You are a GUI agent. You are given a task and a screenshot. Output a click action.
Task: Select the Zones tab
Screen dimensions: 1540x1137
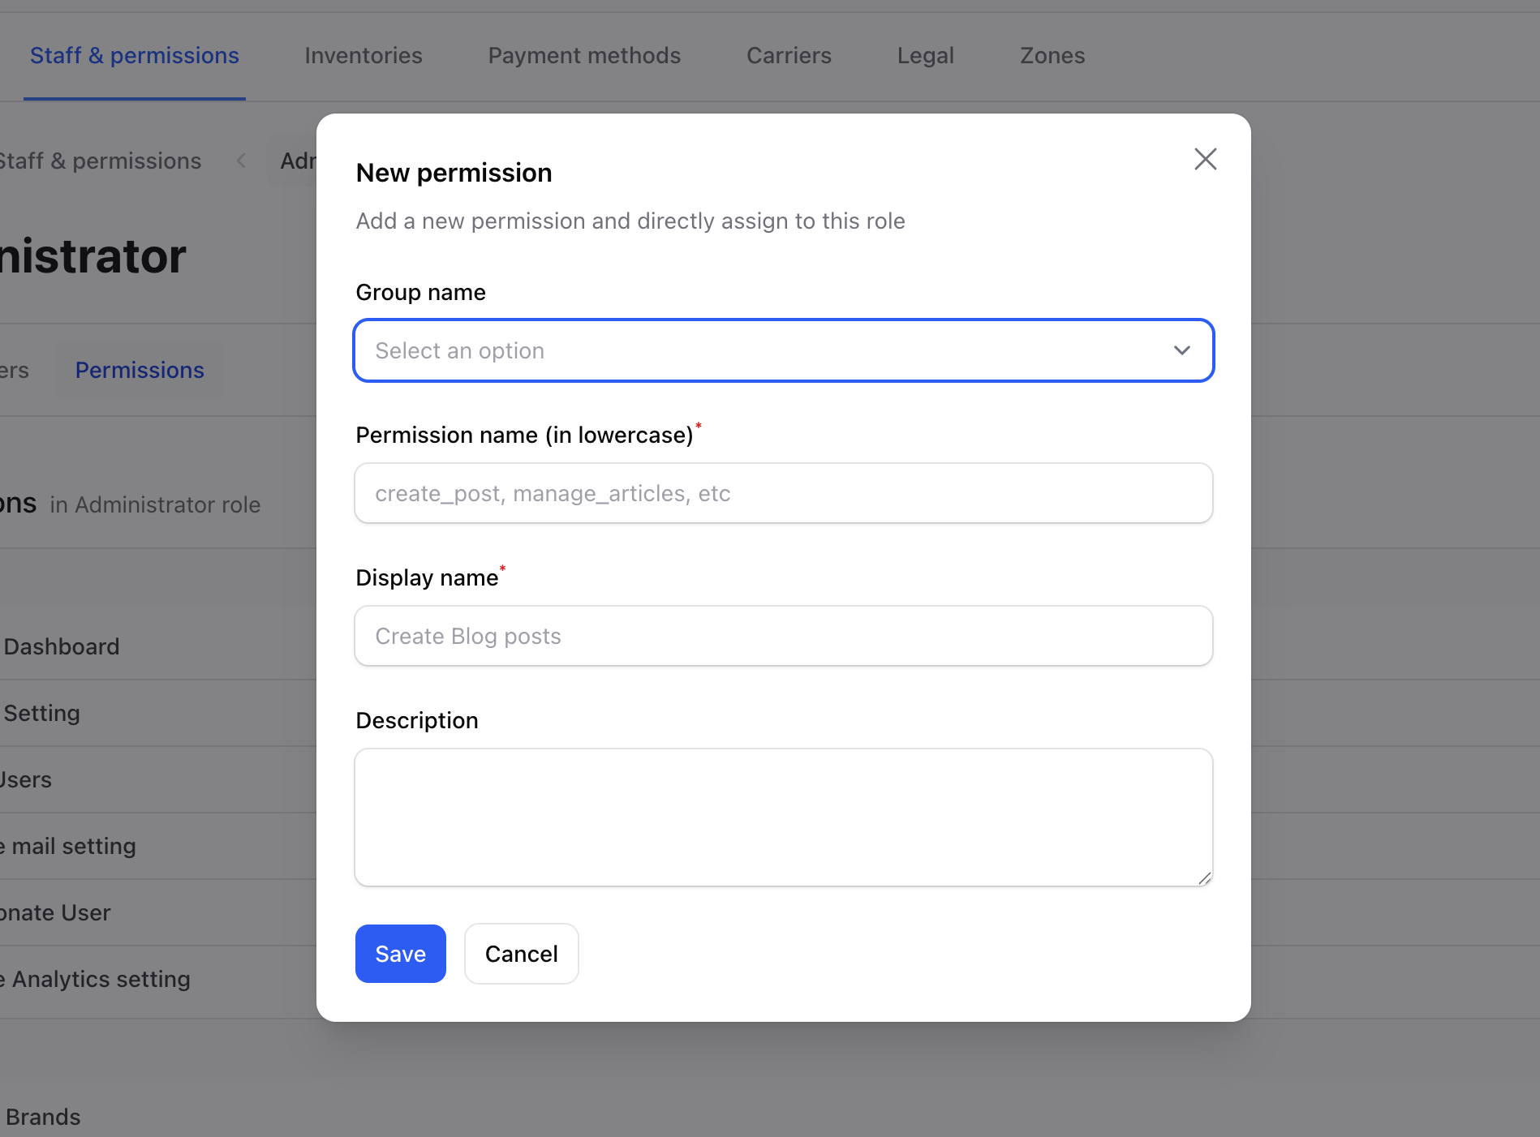[x=1052, y=55]
